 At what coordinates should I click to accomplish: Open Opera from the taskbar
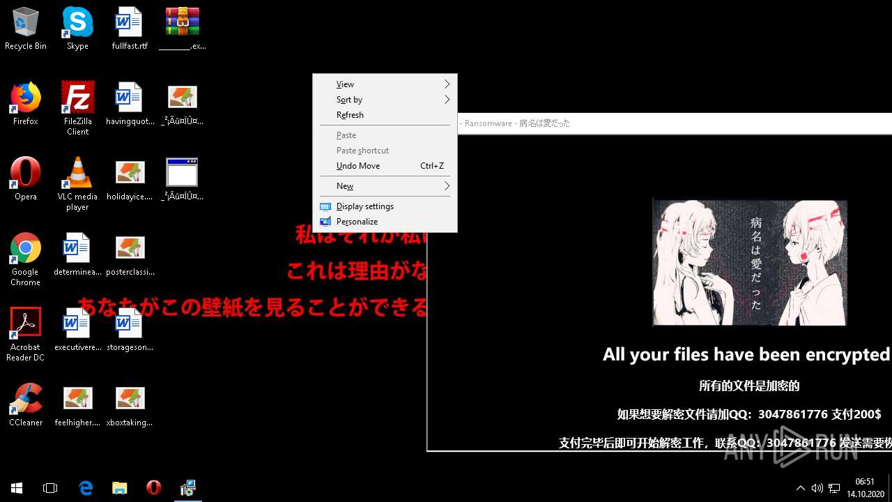(154, 488)
